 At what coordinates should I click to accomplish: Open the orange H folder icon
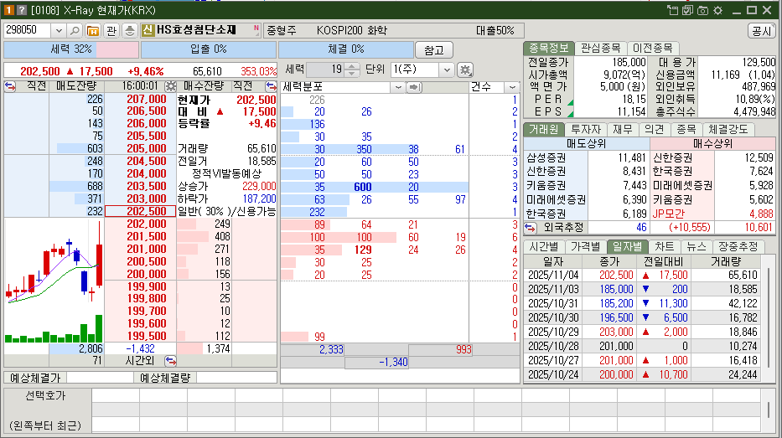pos(93,31)
